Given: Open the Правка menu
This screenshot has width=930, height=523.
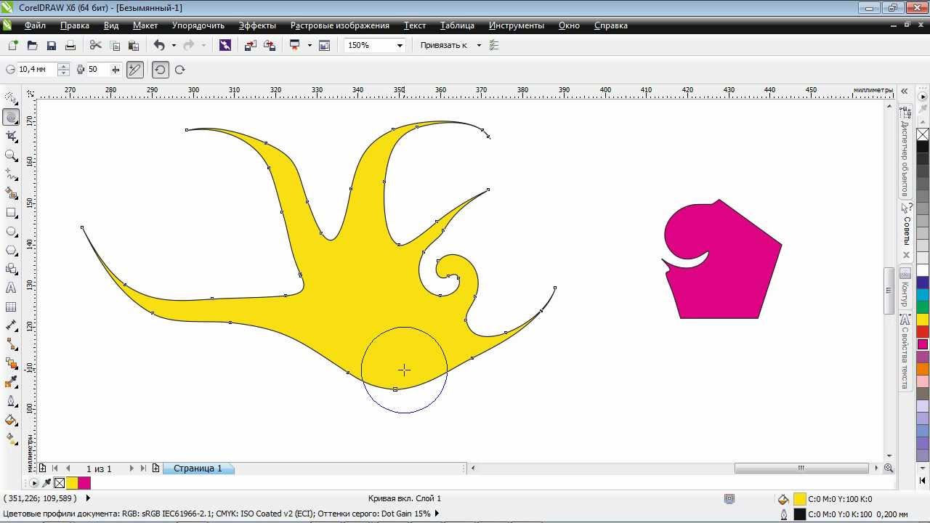Looking at the screenshot, I should click(75, 25).
